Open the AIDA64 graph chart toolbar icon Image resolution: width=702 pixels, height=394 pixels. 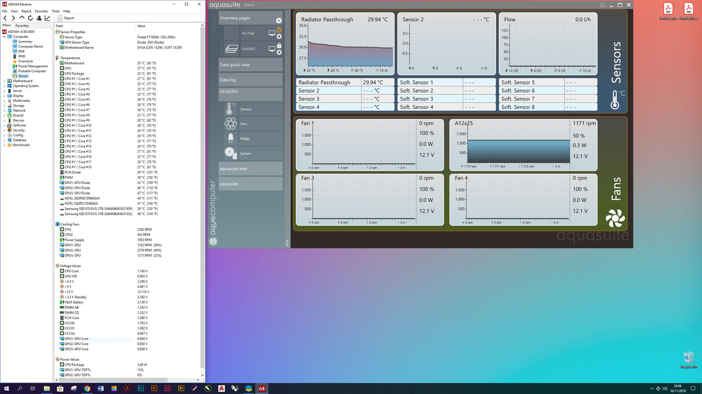(47, 18)
